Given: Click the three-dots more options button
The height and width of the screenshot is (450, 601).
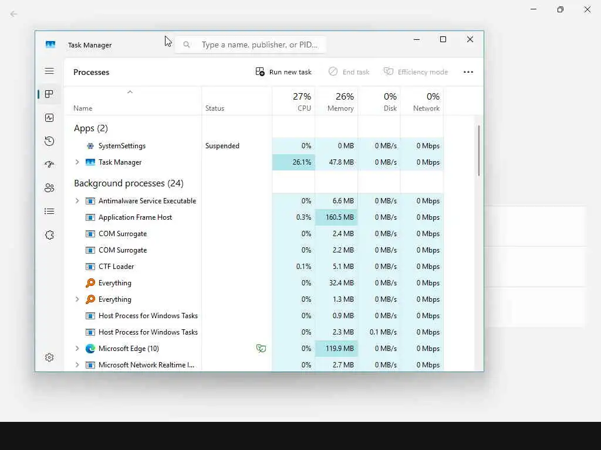Looking at the screenshot, I should 468,72.
